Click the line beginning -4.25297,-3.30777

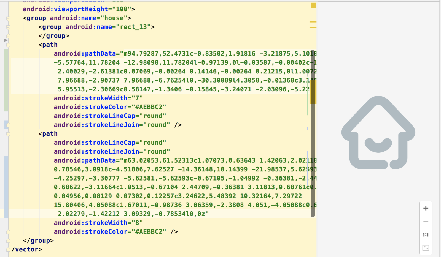(x=185, y=178)
